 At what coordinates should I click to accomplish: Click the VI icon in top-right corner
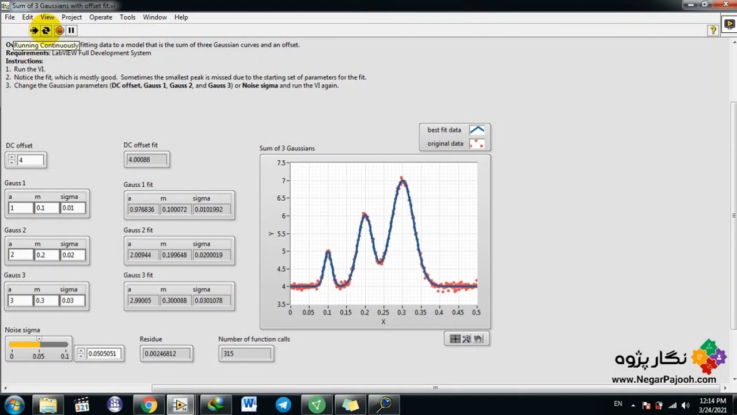(x=730, y=24)
